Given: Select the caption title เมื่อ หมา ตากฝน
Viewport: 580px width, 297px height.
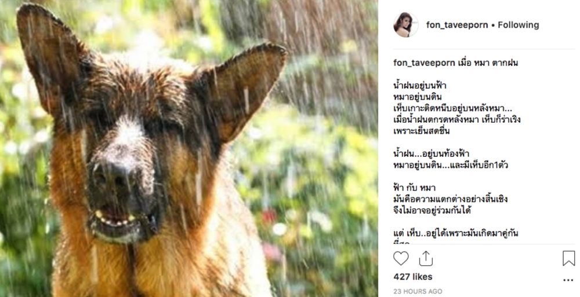Looking at the screenshot, I should pyautogui.click(x=488, y=63).
